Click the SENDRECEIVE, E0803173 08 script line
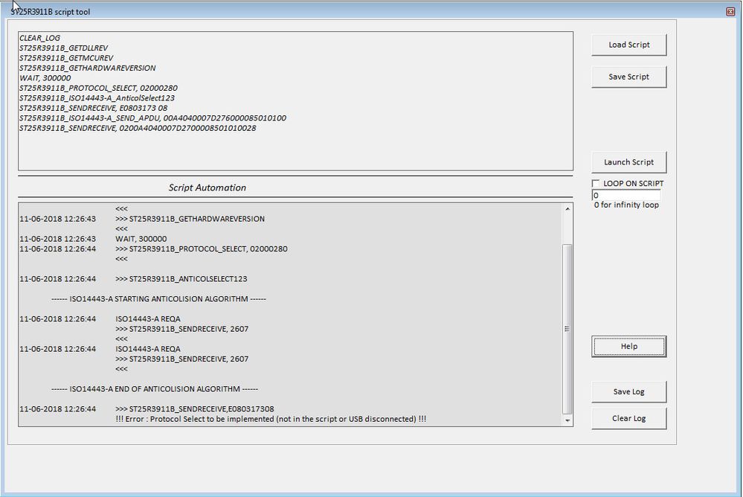 click(x=94, y=108)
